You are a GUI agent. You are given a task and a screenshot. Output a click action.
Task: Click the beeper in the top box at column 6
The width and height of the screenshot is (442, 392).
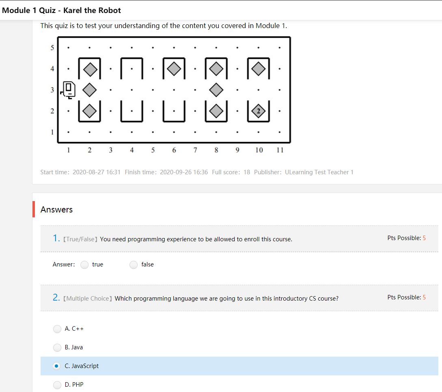[x=174, y=69]
